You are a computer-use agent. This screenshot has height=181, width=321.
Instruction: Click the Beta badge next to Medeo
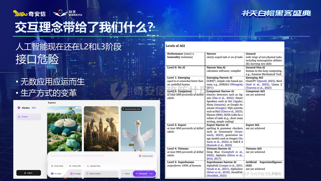tap(34, 108)
